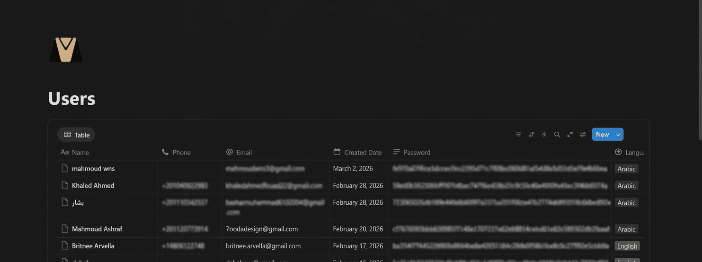702x262 pixels.
Task: Open the mahmoud wns row
Action: click(93, 168)
